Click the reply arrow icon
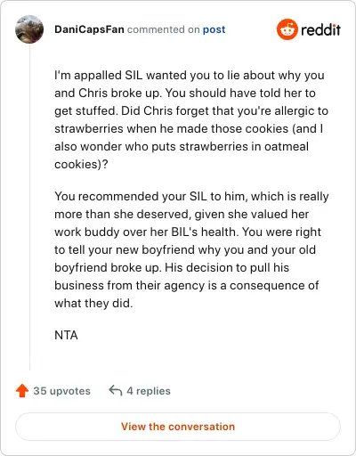The width and height of the screenshot is (356, 456). tap(116, 391)
